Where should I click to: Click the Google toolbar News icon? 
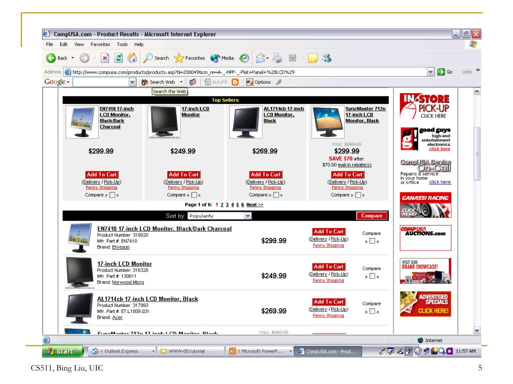click(193, 82)
